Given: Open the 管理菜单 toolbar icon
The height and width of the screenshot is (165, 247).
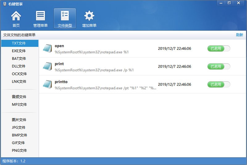Looking at the screenshot, I should pyautogui.click(x=40, y=19).
